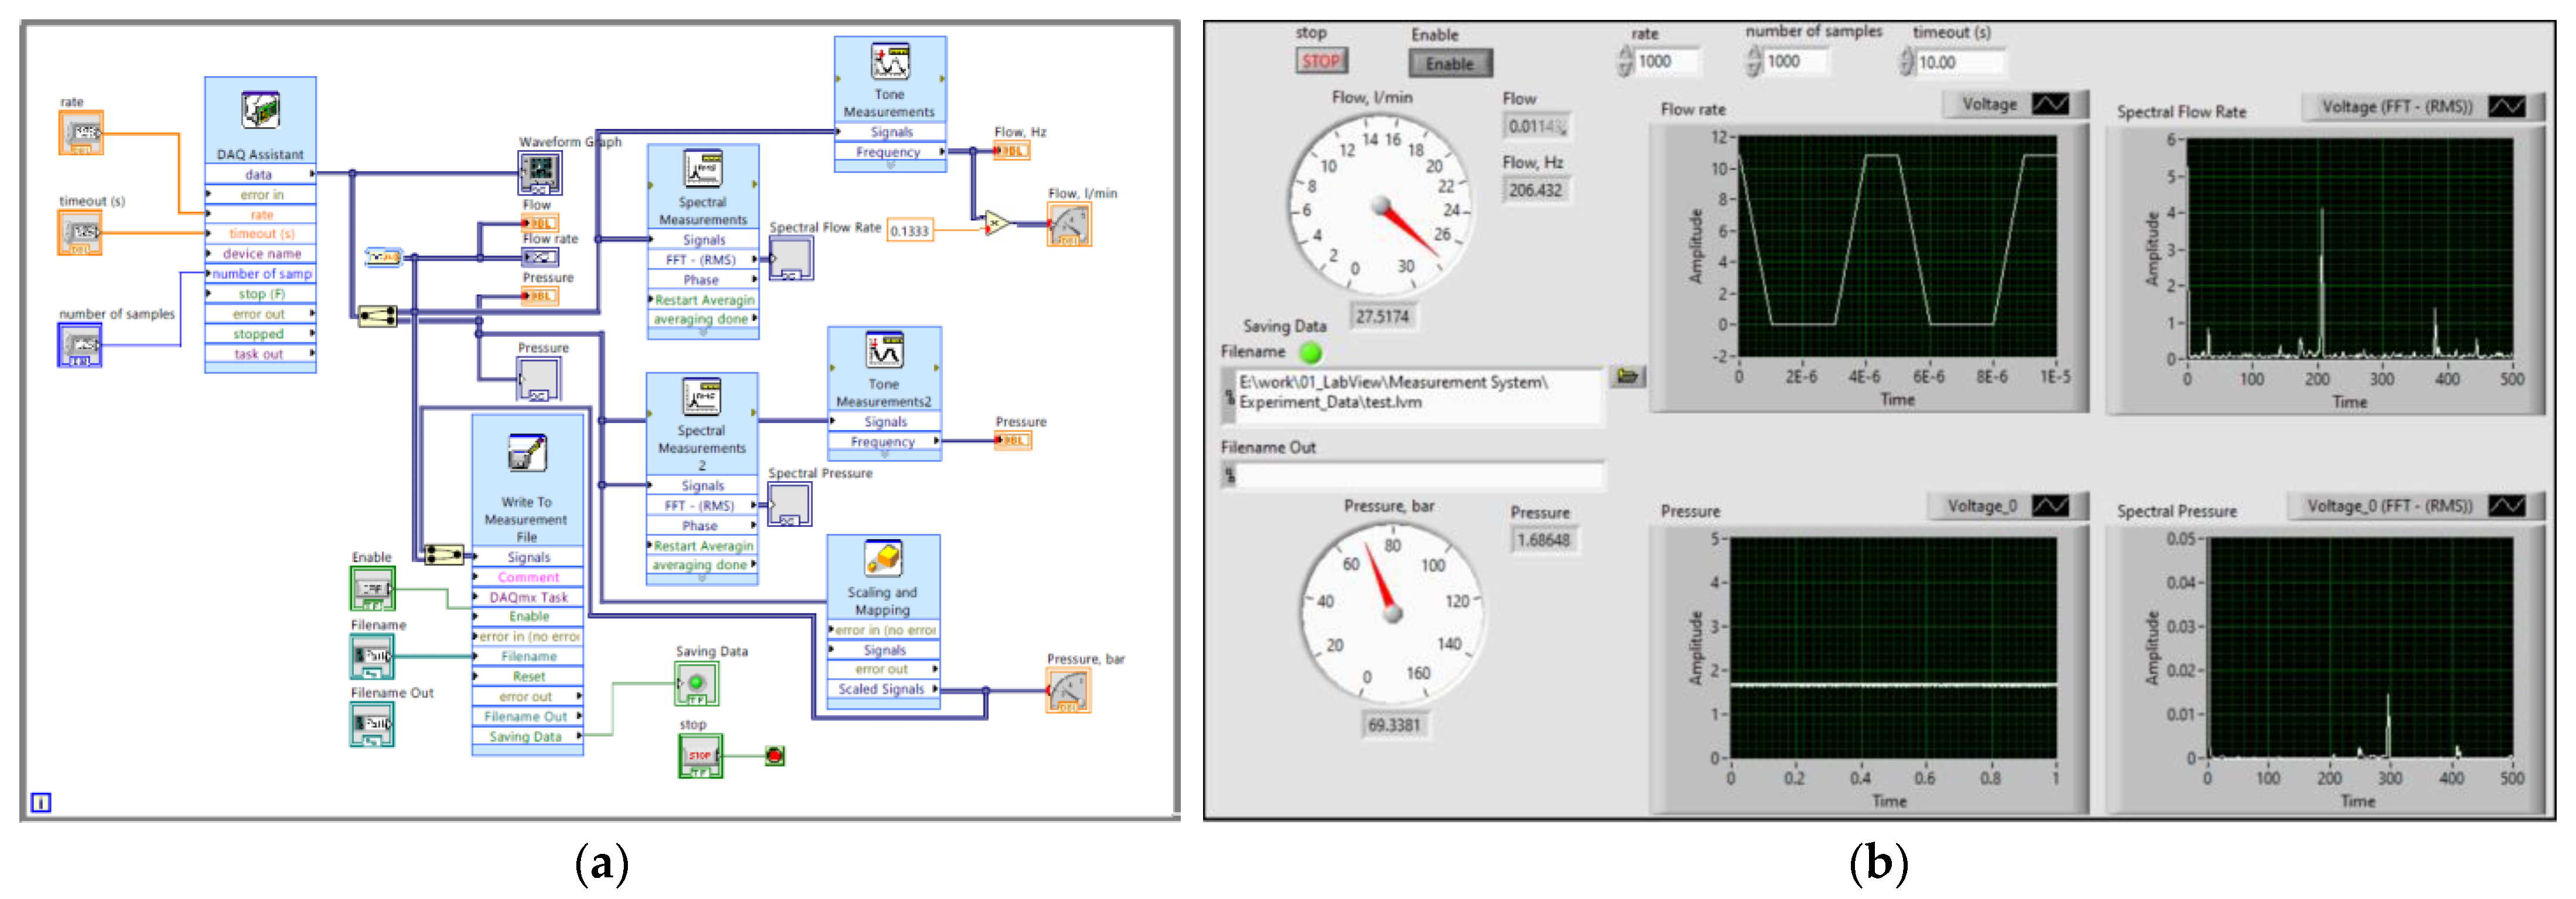
Task: Click the timeout (s) stepper arrows
Action: click(1906, 62)
